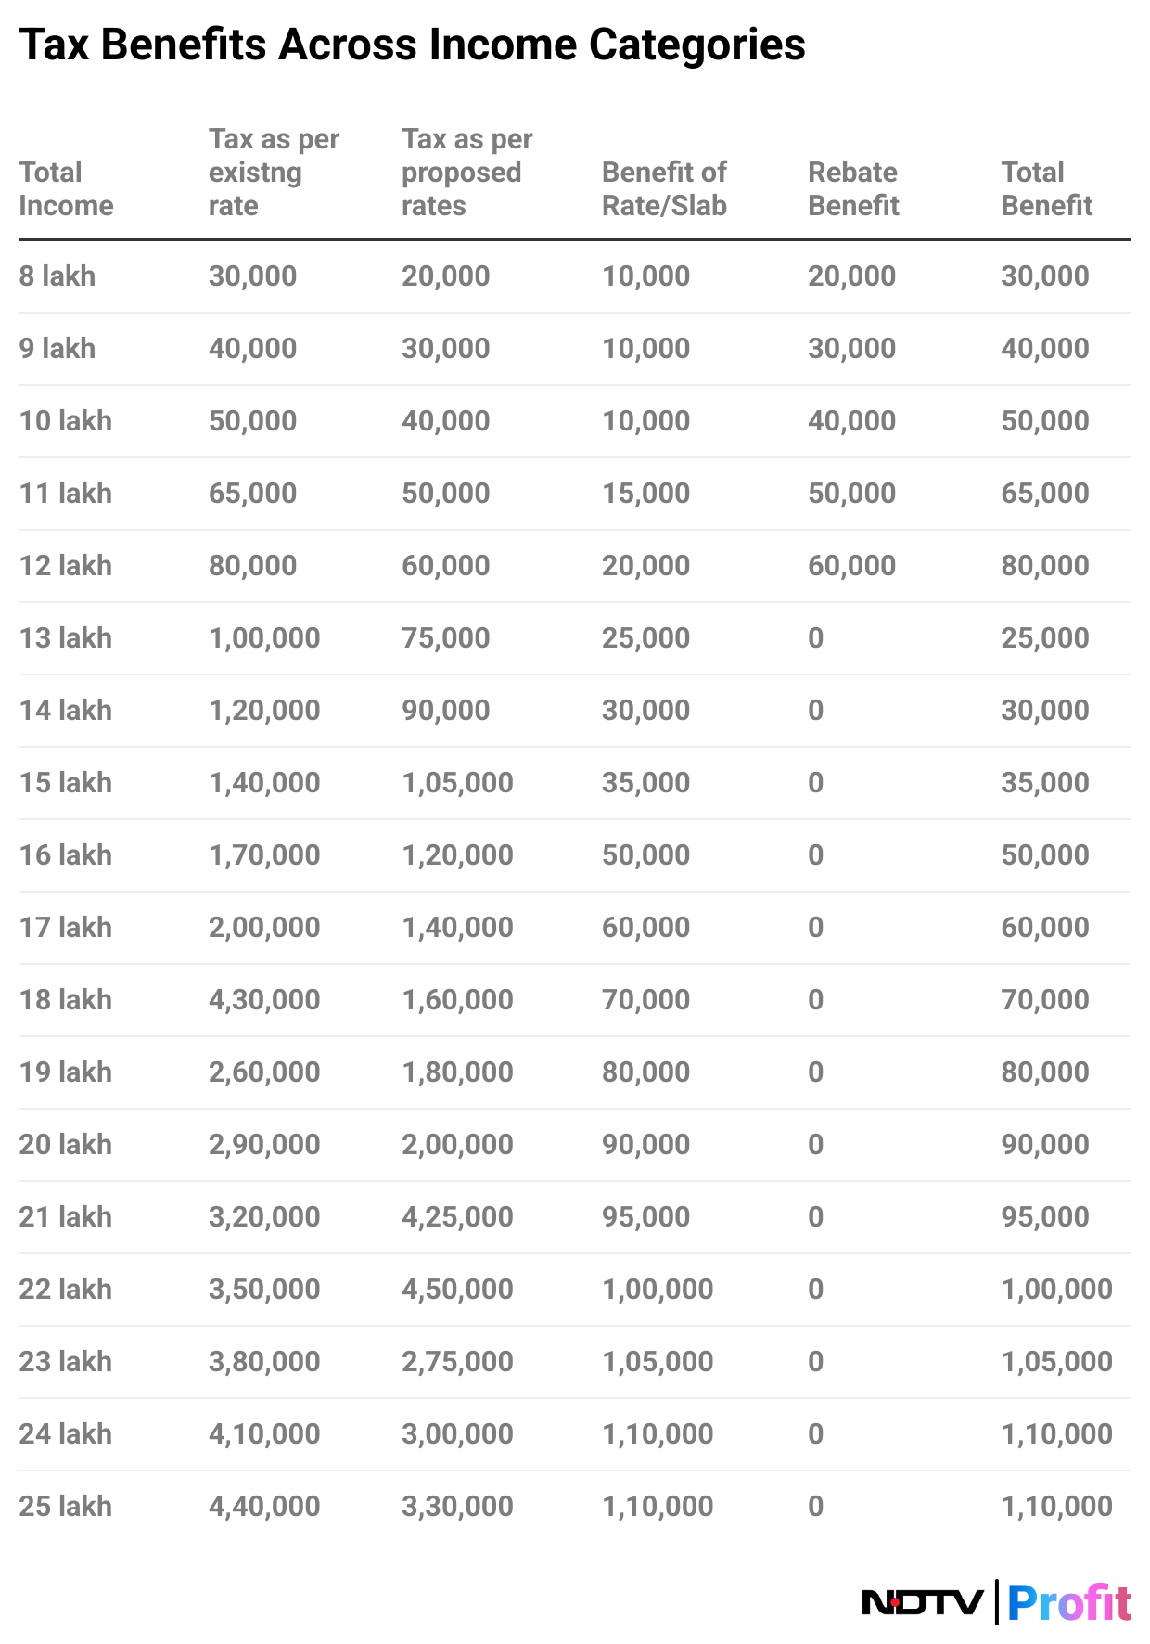This screenshot has height=1644, width=1150.
Task: Click the Tax as per existing rate header
Action: click(274, 172)
